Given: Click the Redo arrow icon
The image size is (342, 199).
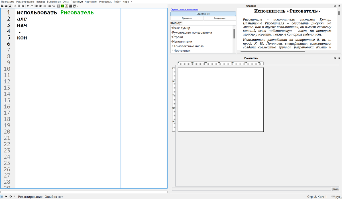Looking at the screenshot, I should pos(32,6).
